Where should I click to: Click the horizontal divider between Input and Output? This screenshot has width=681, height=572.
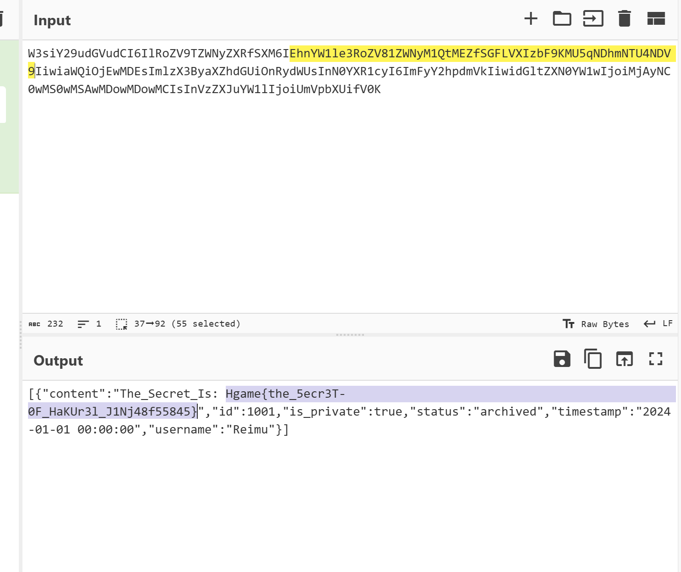350,335
